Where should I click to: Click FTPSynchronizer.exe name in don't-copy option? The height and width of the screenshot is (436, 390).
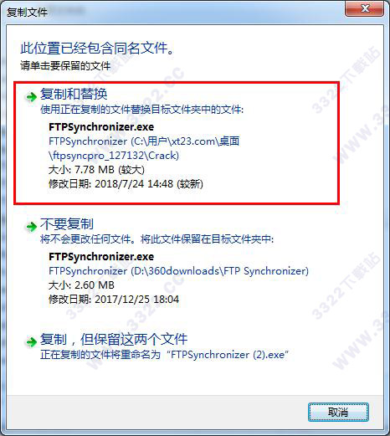click(101, 257)
